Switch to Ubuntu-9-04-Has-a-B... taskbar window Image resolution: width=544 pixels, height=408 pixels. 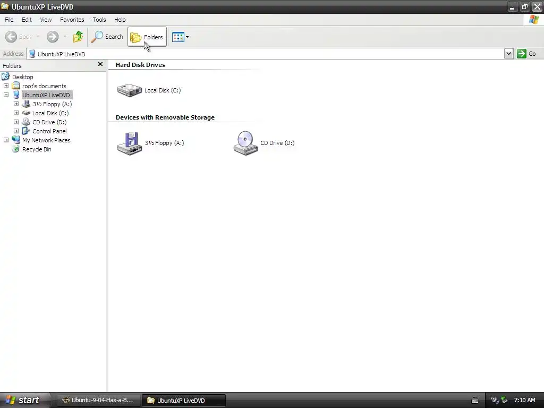[99, 400]
